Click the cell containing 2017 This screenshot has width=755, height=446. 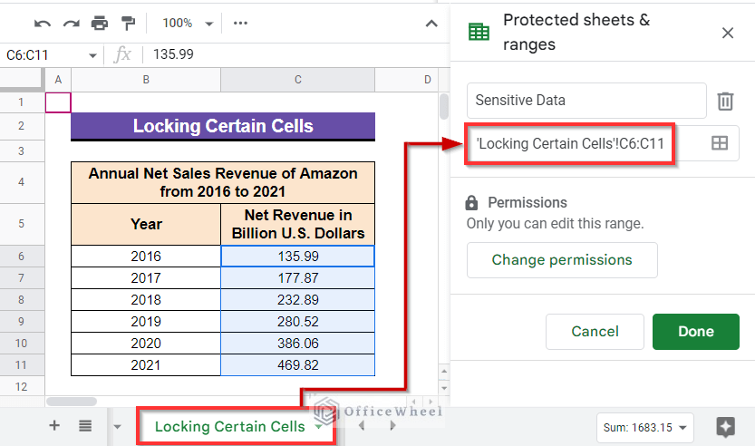click(x=146, y=278)
